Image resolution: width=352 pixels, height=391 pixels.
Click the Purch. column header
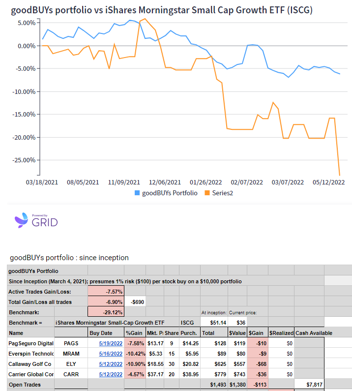[x=190, y=333]
